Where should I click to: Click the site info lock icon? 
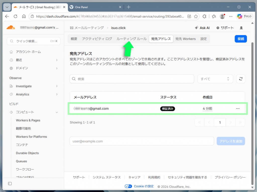pyautogui.click(x=32, y=16)
